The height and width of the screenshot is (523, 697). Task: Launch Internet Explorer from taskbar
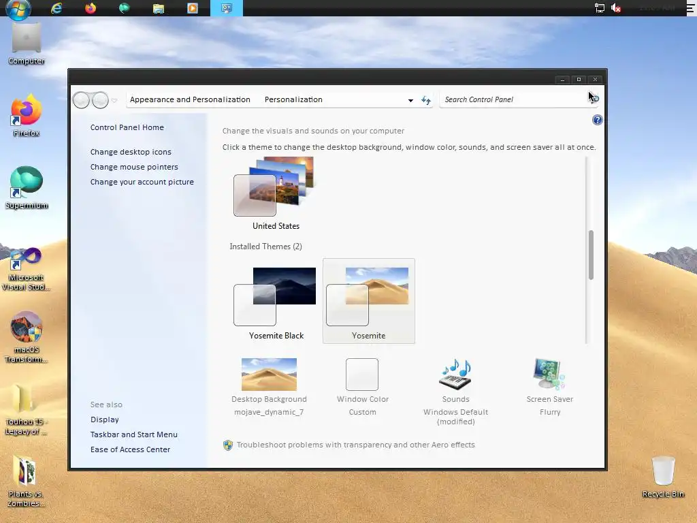coord(56,8)
